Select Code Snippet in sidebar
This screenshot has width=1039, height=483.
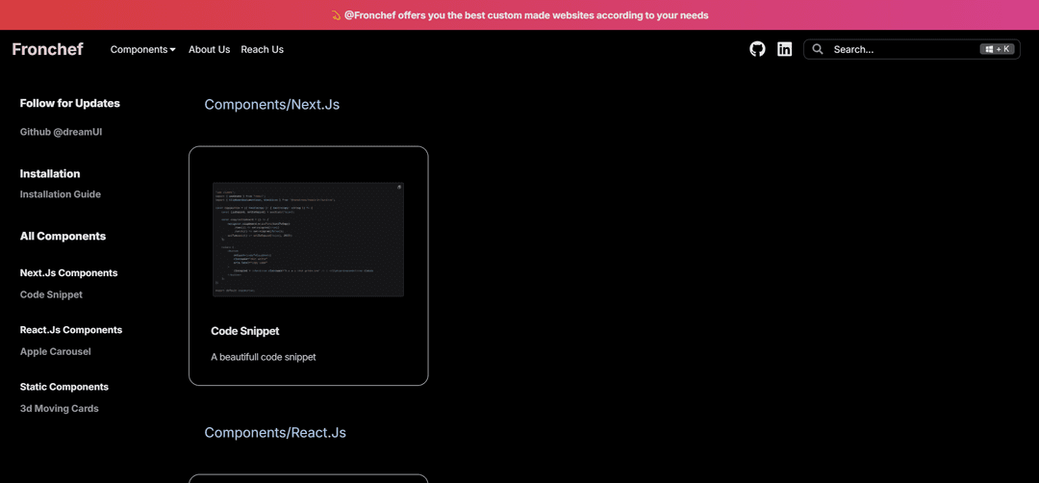tap(51, 294)
